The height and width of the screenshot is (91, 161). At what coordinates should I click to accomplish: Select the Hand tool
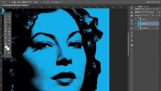pyautogui.click(x=6, y=44)
